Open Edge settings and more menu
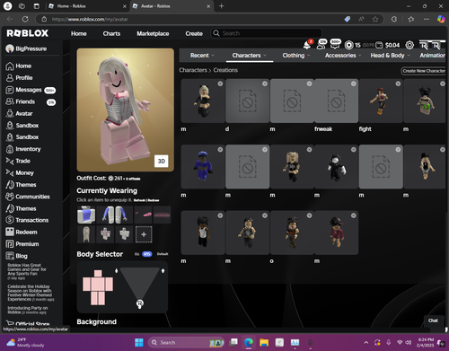Screen dimensions: 449x351 coord(427,19)
